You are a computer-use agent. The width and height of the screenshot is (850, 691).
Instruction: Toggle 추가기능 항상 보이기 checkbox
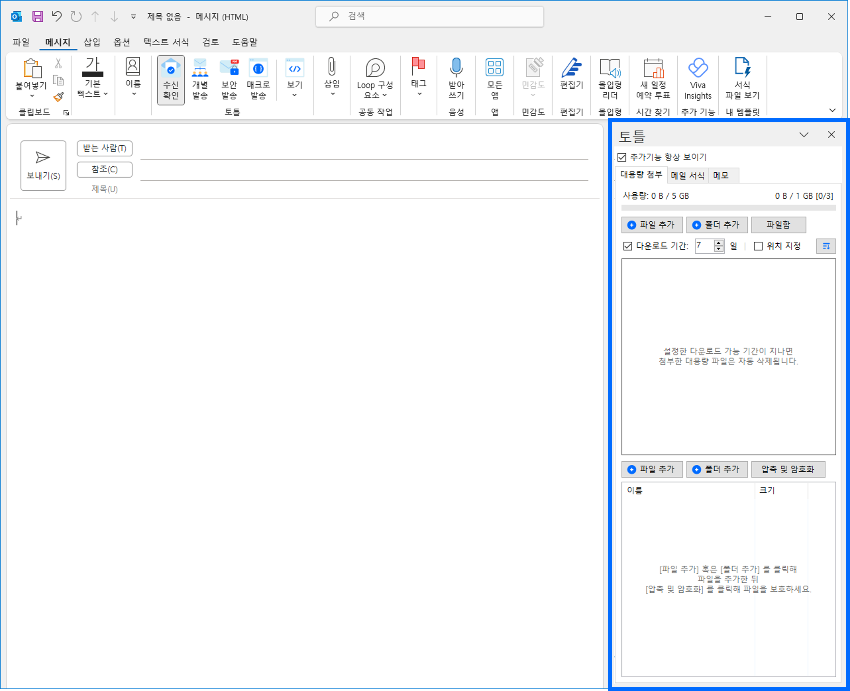[622, 157]
